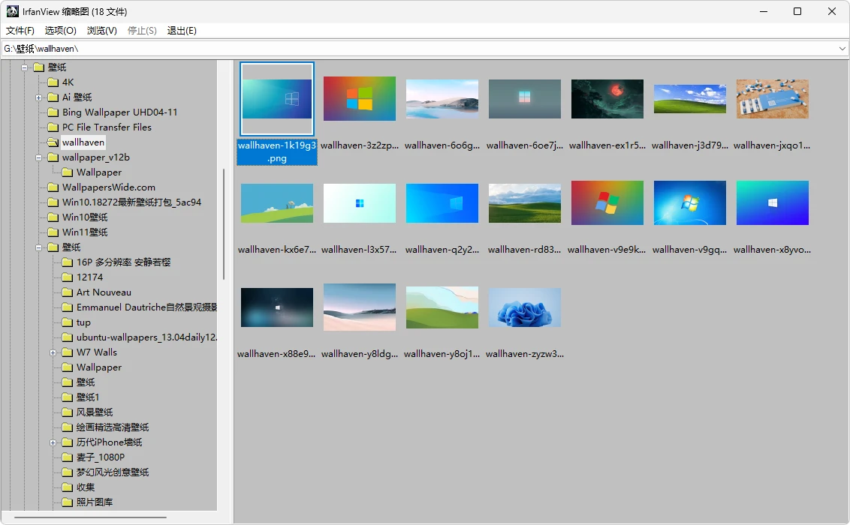The image size is (850, 525).
Task: Select the wallhaven-v9e9k thumbnail
Action: 607,203
